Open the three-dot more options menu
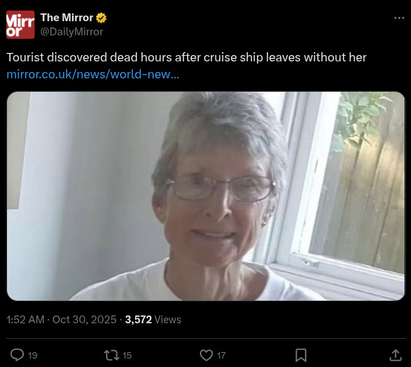This screenshot has width=411, height=367. pos(399,18)
